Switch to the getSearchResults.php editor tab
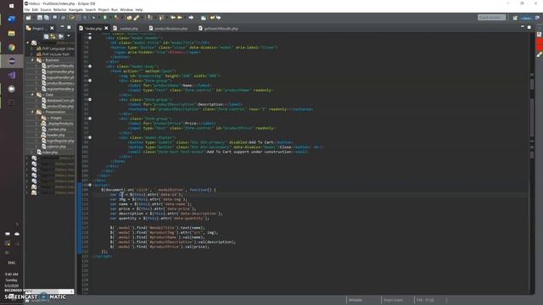543x305 pixels. click(x=221, y=29)
